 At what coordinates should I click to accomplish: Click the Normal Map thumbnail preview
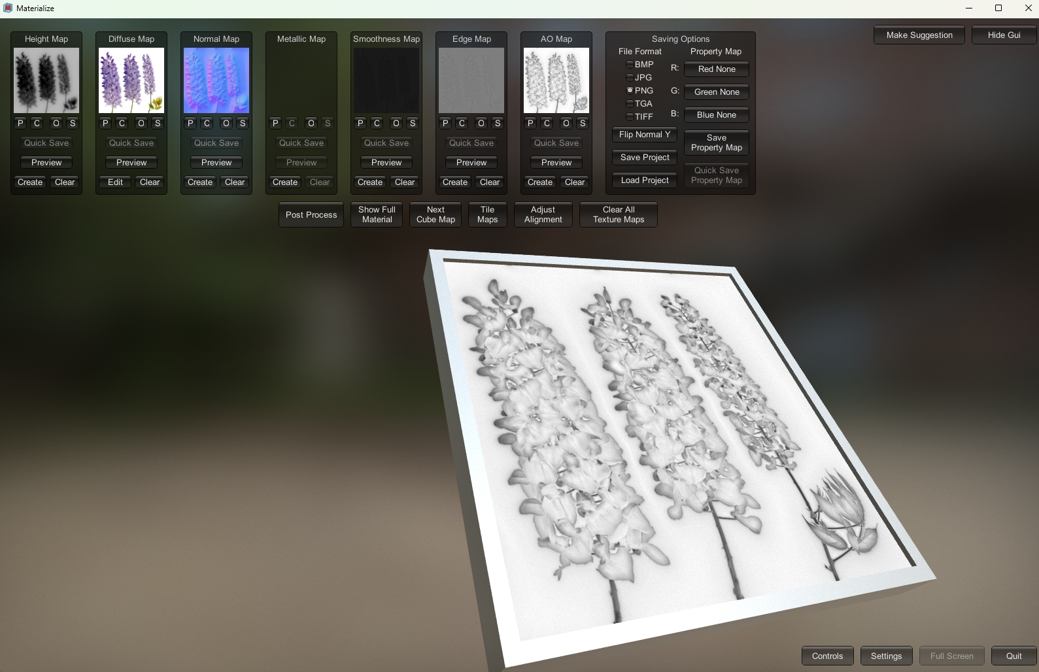point(216,80)
